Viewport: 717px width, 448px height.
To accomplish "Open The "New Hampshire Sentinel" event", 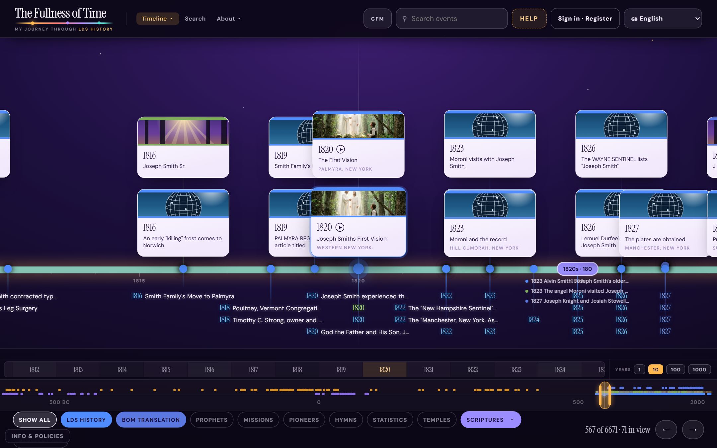I will tap(445, 308).
